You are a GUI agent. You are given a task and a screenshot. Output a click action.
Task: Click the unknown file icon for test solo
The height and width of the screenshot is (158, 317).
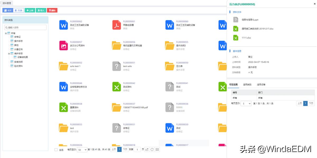point(116,66)
